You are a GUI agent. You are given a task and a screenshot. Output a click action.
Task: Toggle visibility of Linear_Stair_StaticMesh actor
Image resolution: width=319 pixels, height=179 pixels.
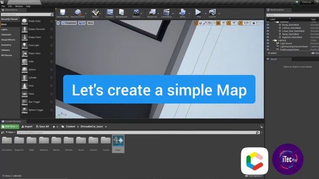pyautogui.click(x=268, y=31)
